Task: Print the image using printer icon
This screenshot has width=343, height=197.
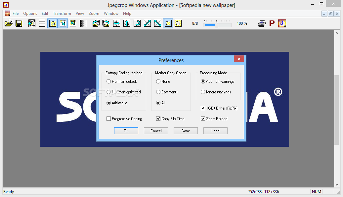Action: coord(262,23)
